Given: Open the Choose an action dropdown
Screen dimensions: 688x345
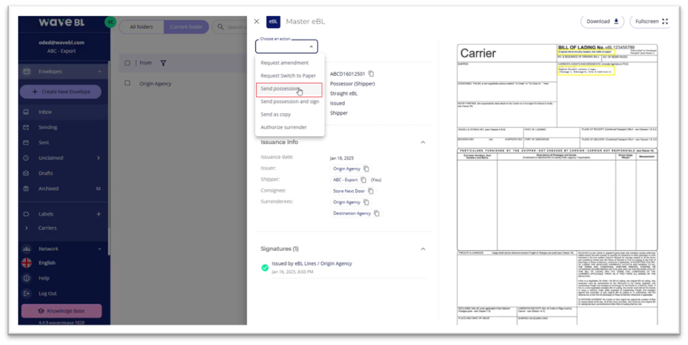Looking at the screenshot, I should [286, 46].
